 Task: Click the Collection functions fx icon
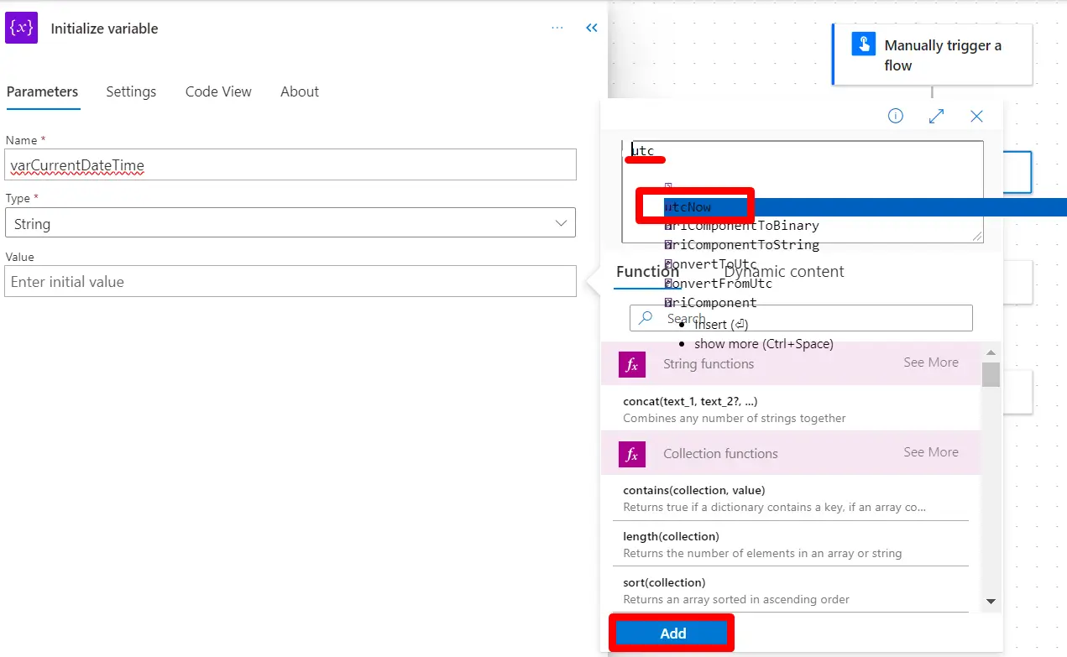[632, 454]
